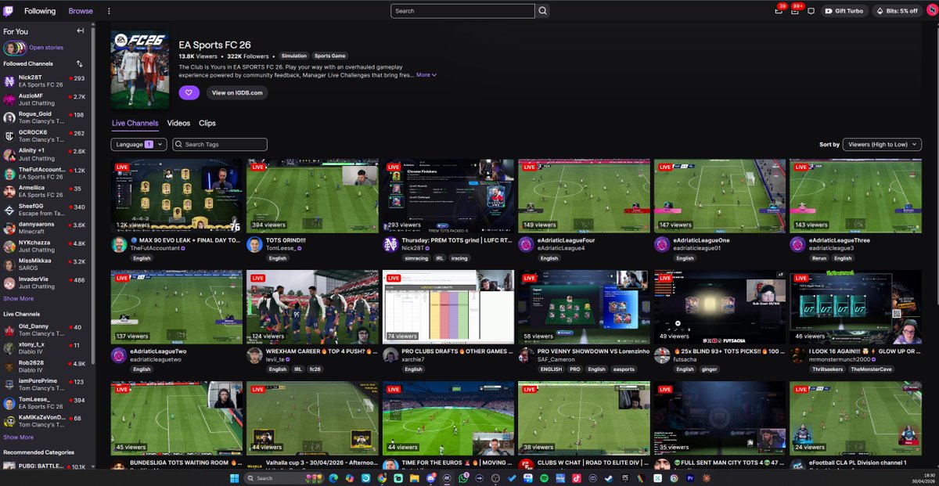The image size is (939, 486).
Task: Open Rob2628 in Live Channels list
Action: (46, 366)
